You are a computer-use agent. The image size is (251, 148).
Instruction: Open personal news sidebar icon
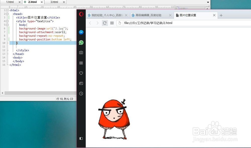coord(81,83)
